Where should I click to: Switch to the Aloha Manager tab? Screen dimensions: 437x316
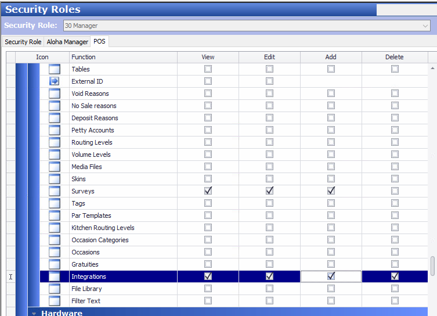(x=67, y=42)
